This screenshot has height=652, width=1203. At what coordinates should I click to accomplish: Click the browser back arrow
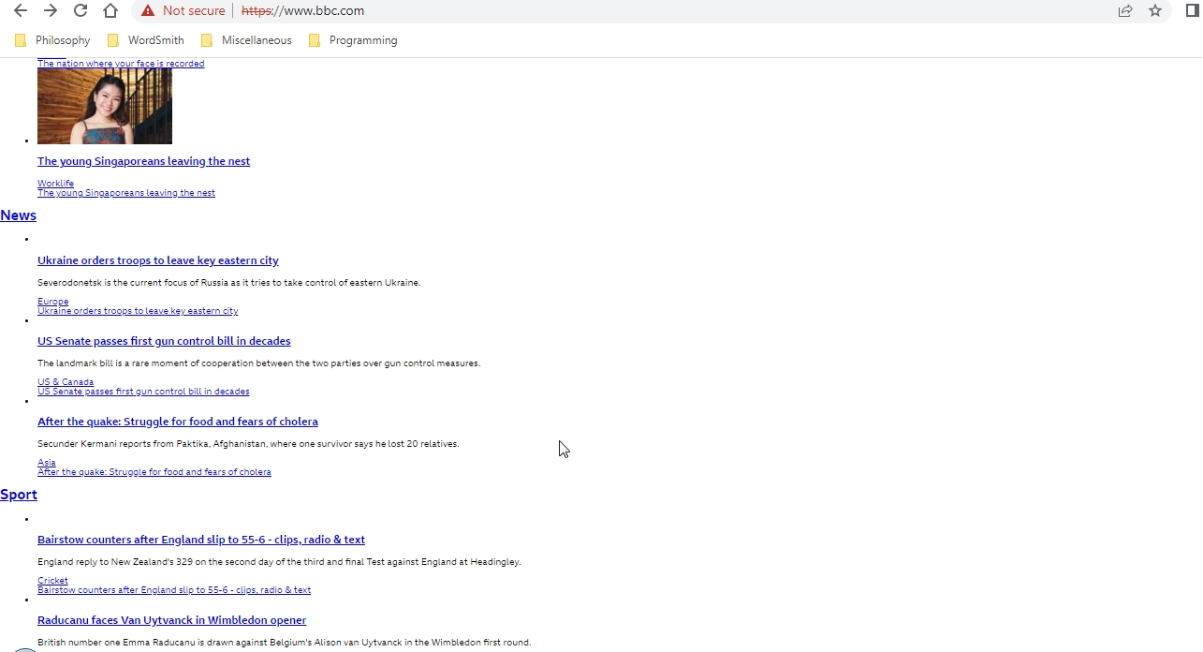21,11
